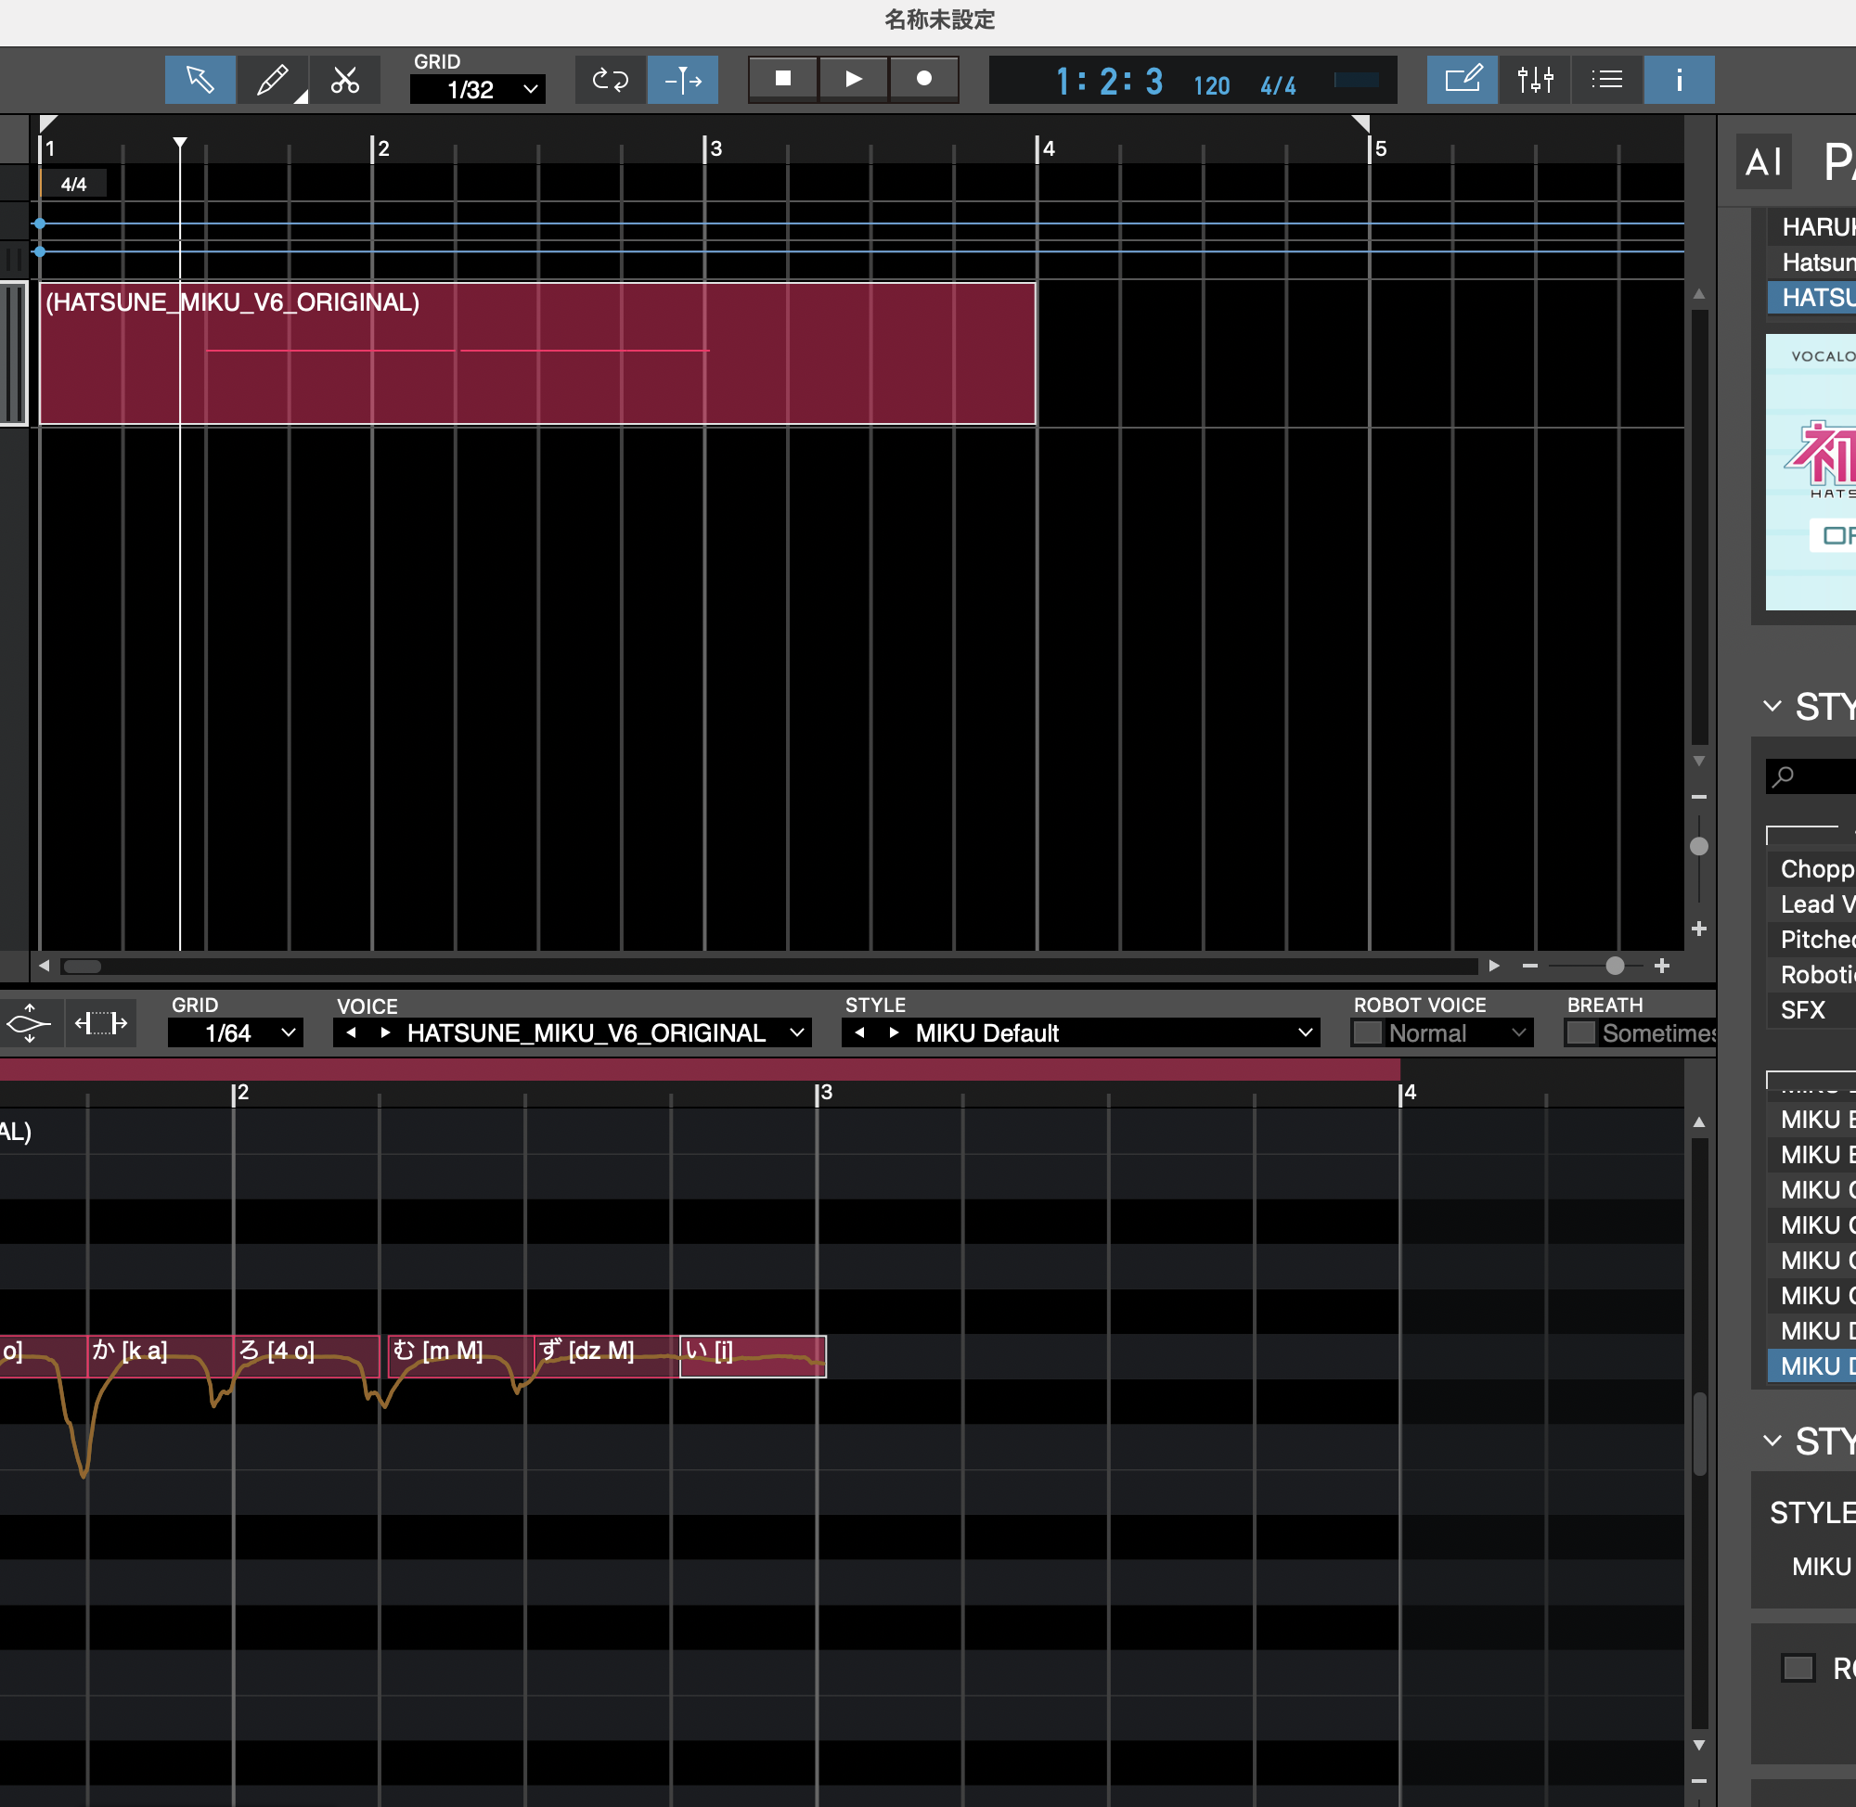
Task: Select previous style with left arrow
Action: tap(860, 1032)
